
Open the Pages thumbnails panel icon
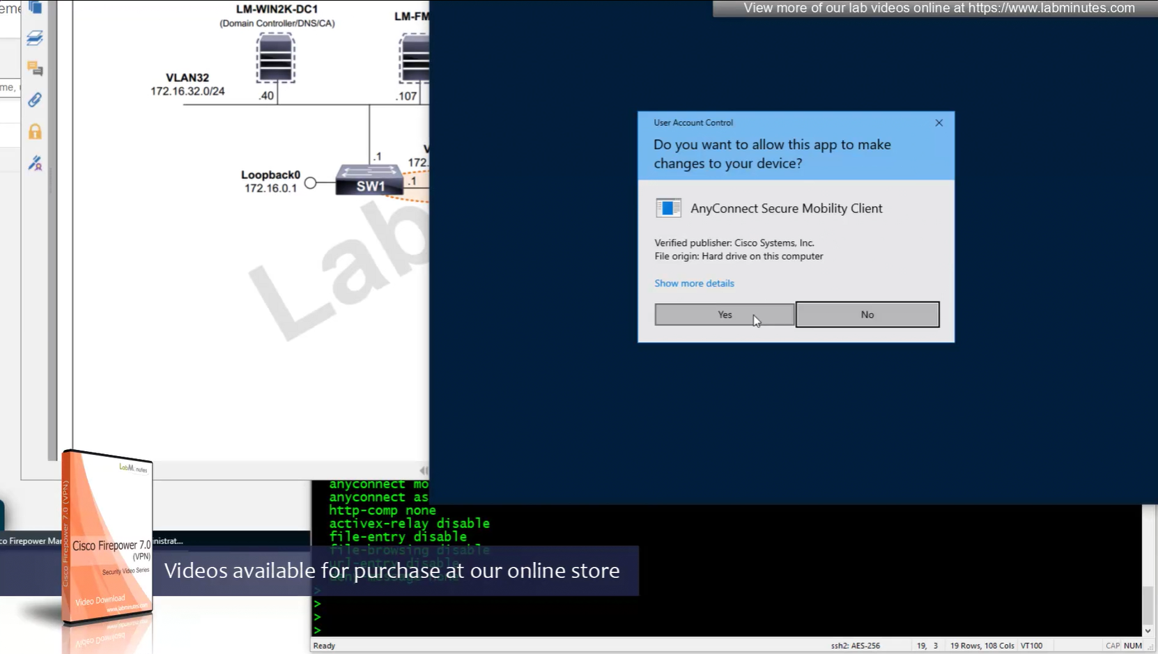pos(35,8)
